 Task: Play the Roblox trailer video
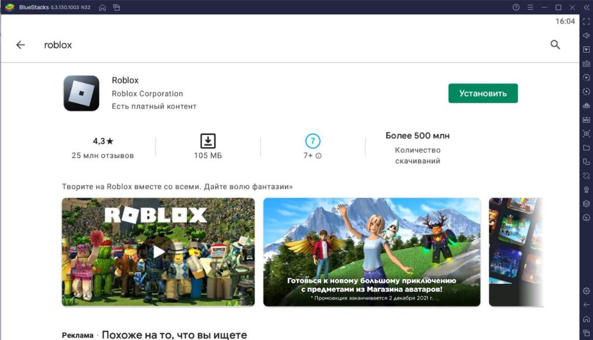(x=158, y=252)
